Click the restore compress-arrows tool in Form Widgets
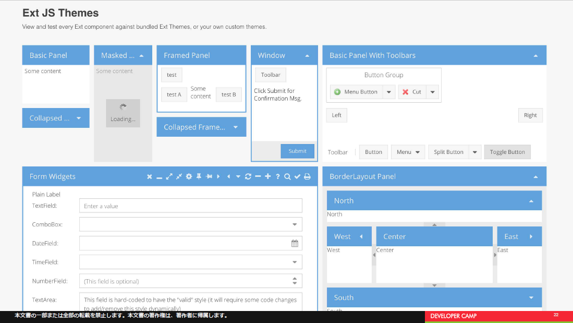Screen dimensions: 573x323 179,177
